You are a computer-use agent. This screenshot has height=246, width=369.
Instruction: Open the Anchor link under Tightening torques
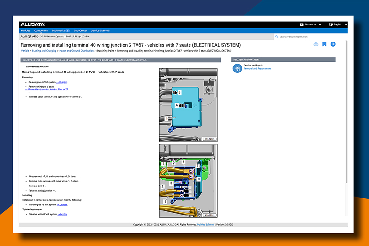coord(62,214)
